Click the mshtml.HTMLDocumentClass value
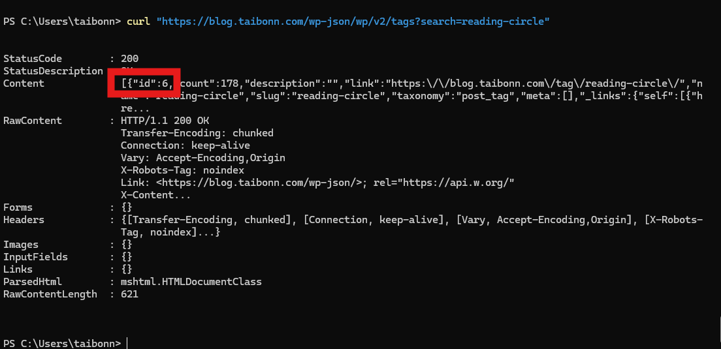 (191, 282)
